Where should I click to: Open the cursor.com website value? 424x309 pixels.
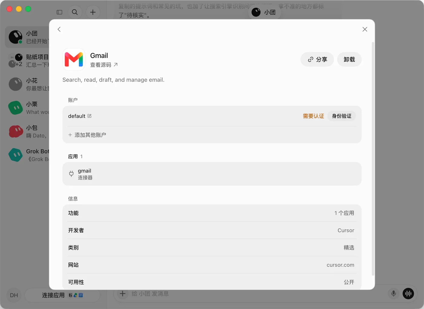pyautogui.click(x=340, y=265)
